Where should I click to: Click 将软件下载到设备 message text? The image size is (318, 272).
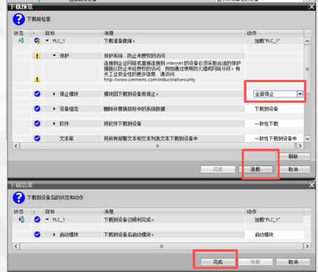[x=122, y=124]
